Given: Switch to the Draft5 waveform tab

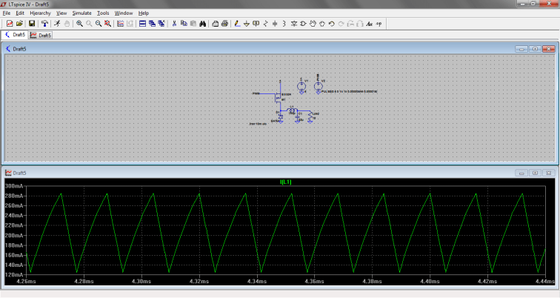Looking at the screenshot, I should (x=41, y=35).
